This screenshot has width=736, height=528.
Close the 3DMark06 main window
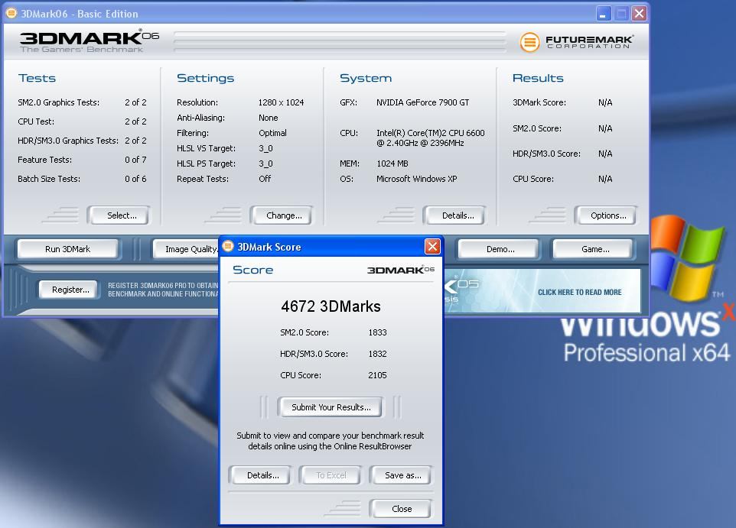click(x=639, y=14)
